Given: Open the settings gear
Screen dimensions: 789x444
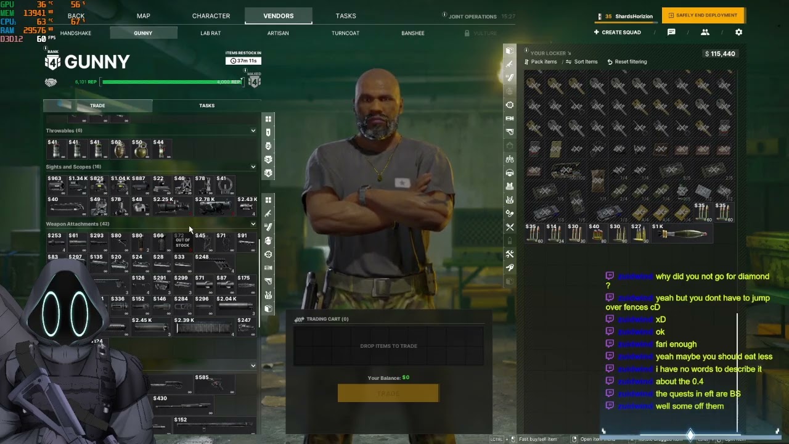Looking at the screenshot, I should pos(738,32).
